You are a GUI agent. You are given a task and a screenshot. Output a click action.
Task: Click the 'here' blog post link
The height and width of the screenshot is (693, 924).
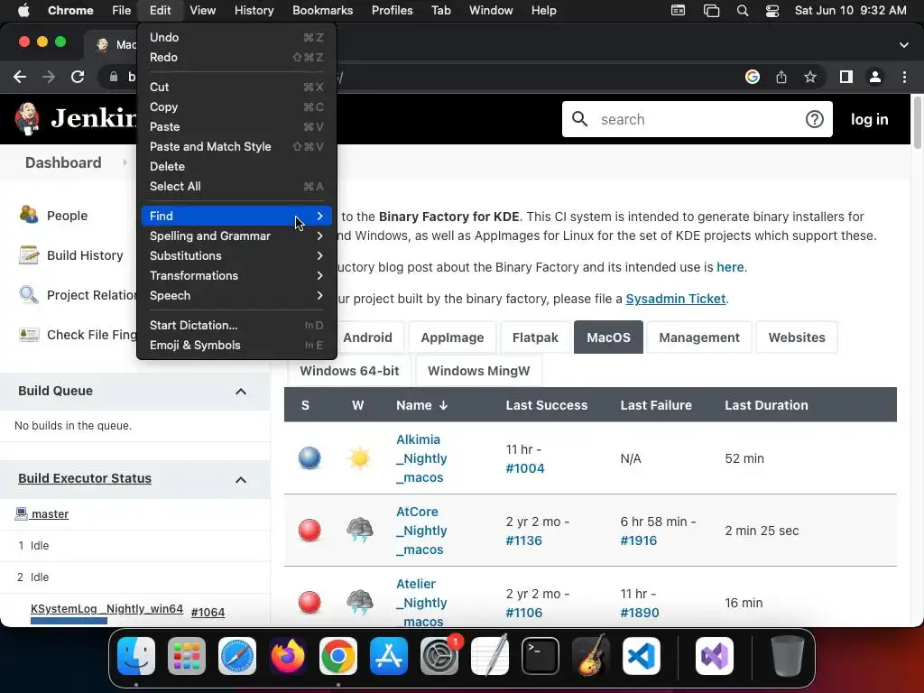click(729, 267)
